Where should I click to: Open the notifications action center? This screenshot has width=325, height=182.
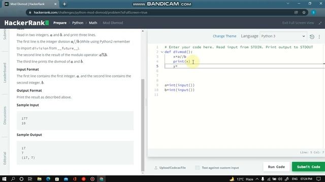[x=318, y=179]
